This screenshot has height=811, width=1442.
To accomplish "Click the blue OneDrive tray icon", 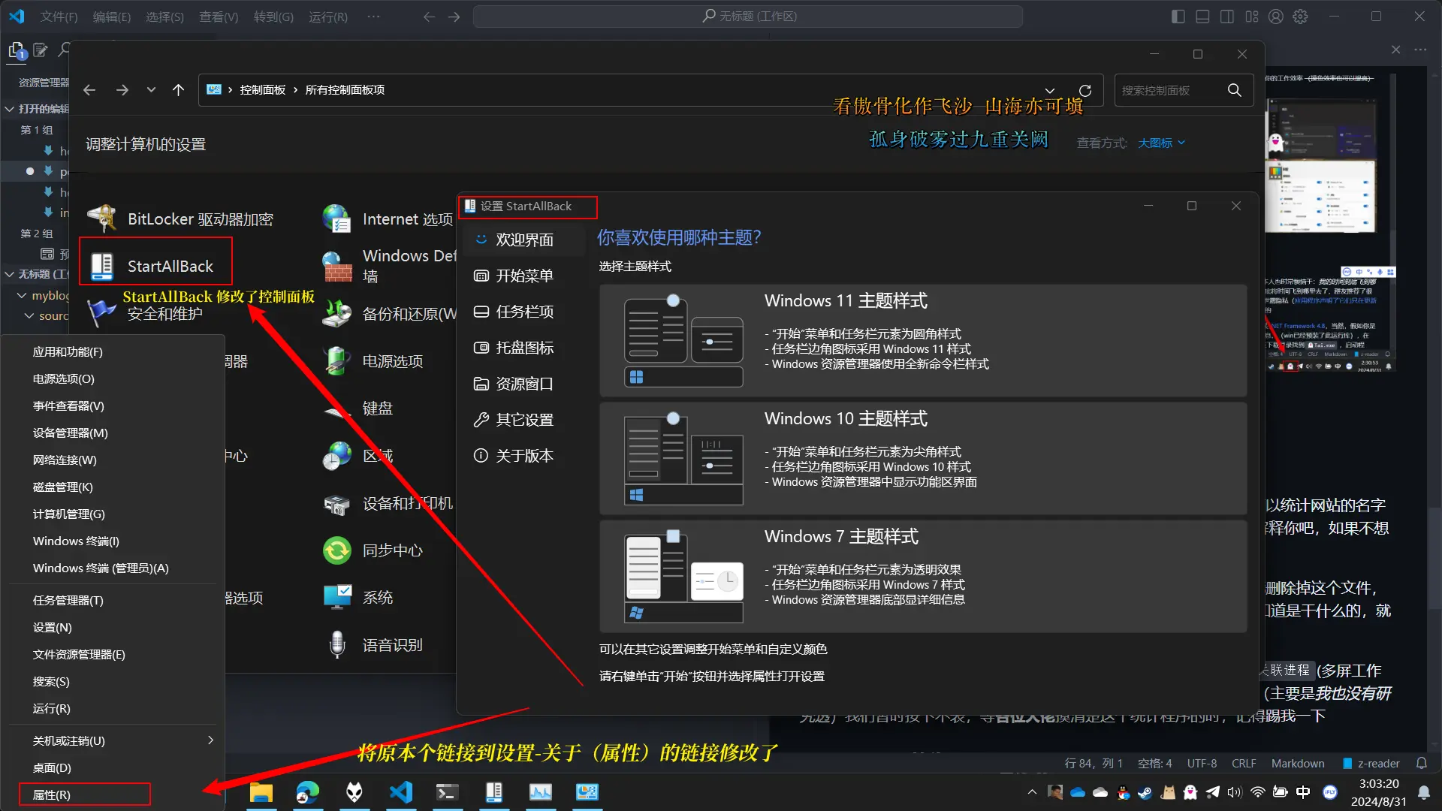I will point(1078,792).
